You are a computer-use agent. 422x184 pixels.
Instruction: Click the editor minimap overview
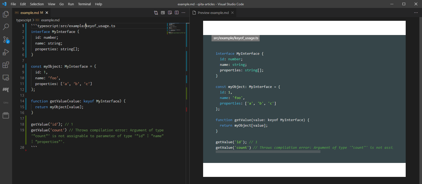point(176,28)
